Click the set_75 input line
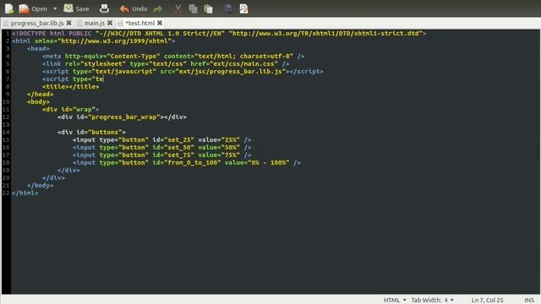The height and width of the screenshot is (304, 541). tap(161, 155)
